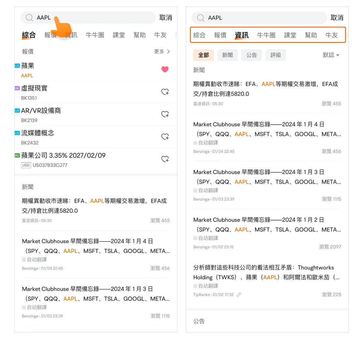Open the 默認 sort dropdown
This screenshot has width=352, height=339.
point(331,55)
